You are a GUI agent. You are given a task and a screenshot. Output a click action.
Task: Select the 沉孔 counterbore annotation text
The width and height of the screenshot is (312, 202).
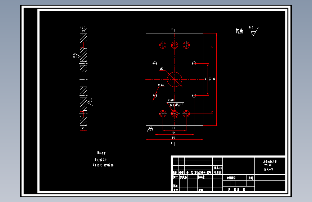point(176,105)
